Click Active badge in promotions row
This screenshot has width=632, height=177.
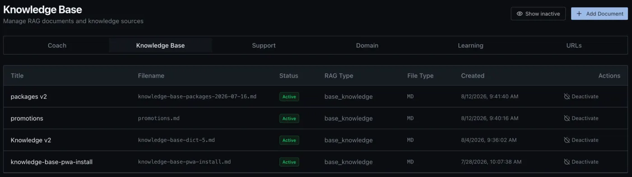coord(289,118)
